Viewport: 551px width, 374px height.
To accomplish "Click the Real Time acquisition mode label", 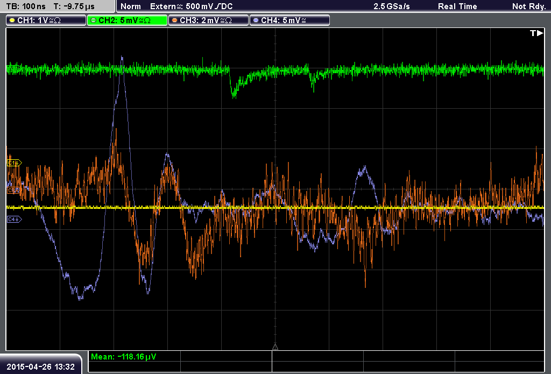I will [x=457, y=6].
